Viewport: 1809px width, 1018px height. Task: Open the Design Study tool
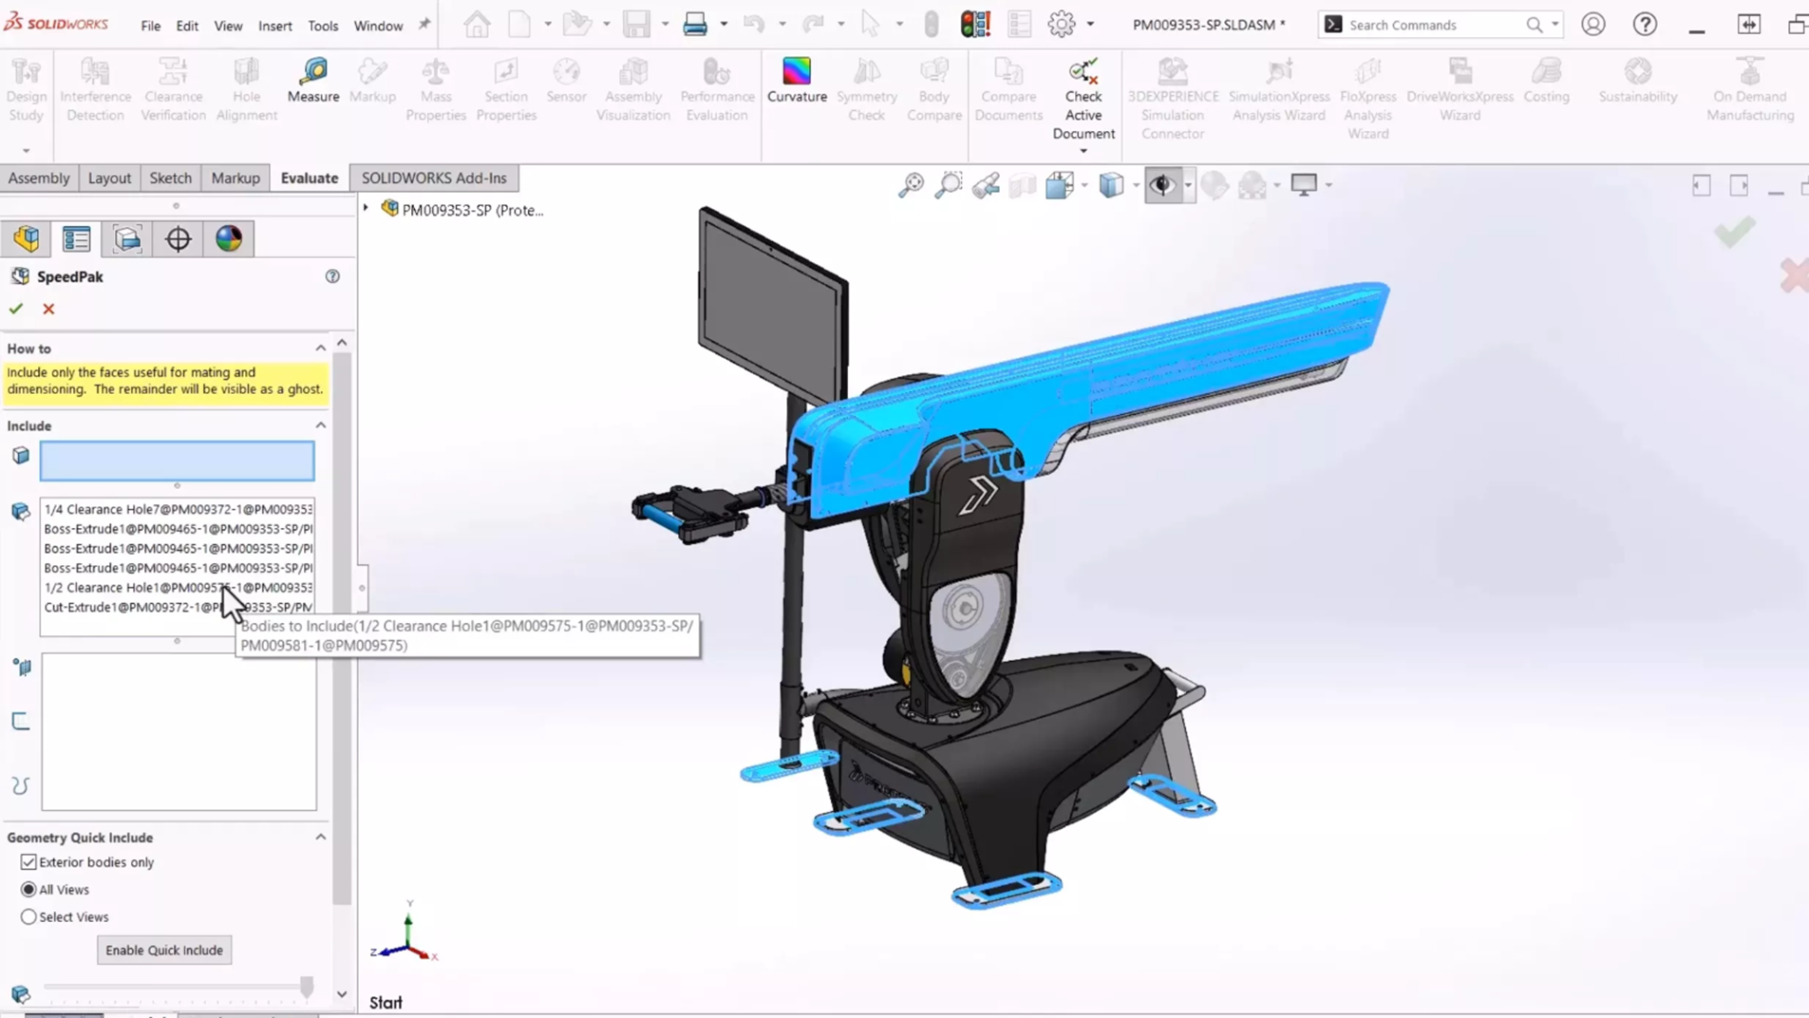26,89
